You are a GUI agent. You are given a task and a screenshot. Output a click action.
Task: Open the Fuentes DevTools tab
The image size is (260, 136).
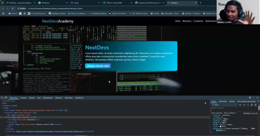pyautogui.click(x=32, y=98)
